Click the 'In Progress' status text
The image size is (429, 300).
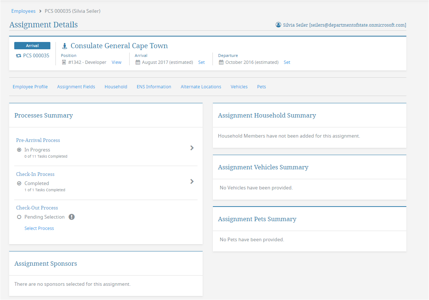pyautogui.click(x=37, y=150)
